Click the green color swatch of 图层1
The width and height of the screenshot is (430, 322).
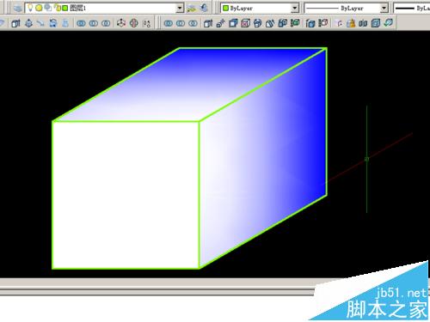click(x=65, y=8)
